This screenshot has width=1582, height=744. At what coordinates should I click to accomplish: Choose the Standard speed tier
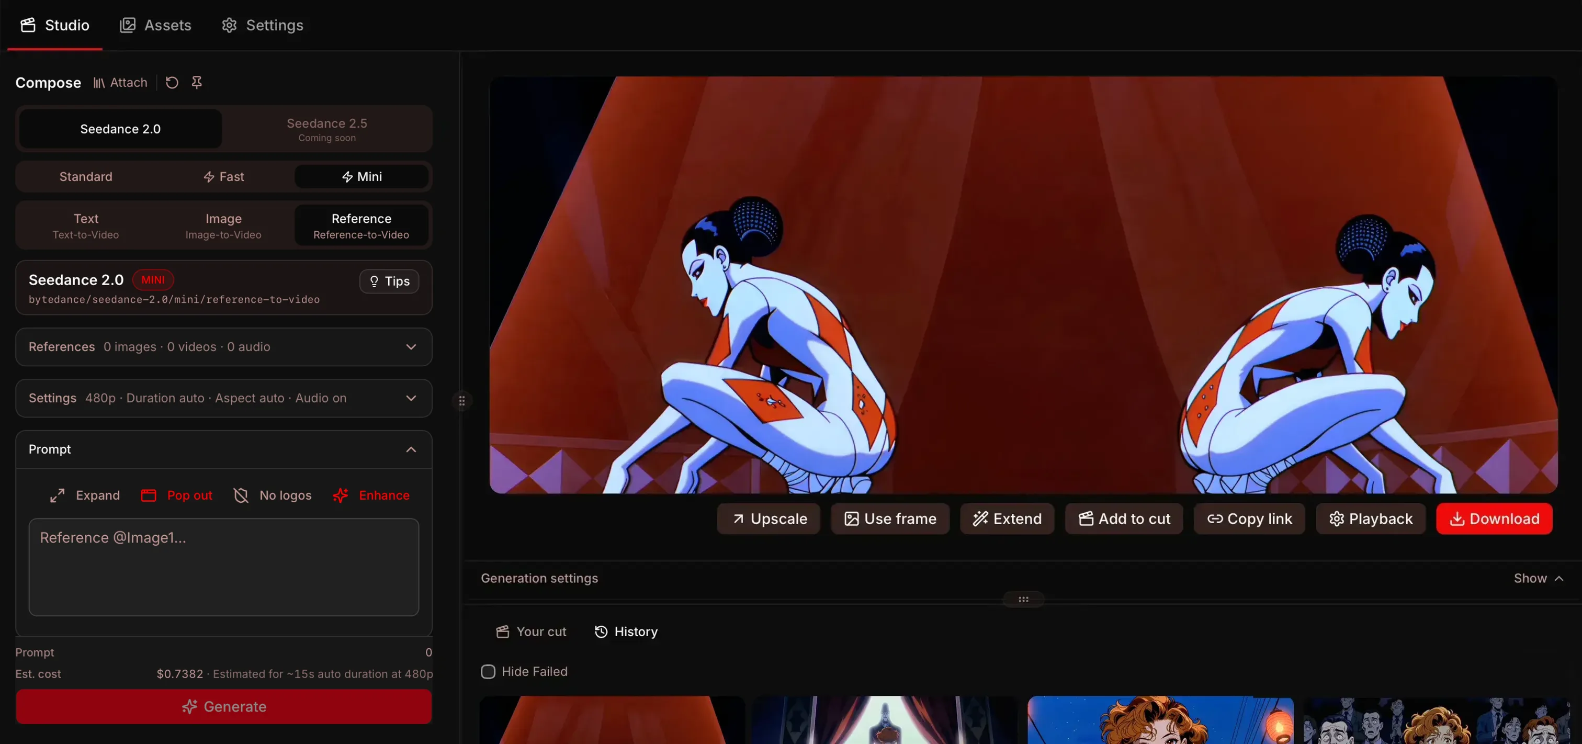pos(86,177)
